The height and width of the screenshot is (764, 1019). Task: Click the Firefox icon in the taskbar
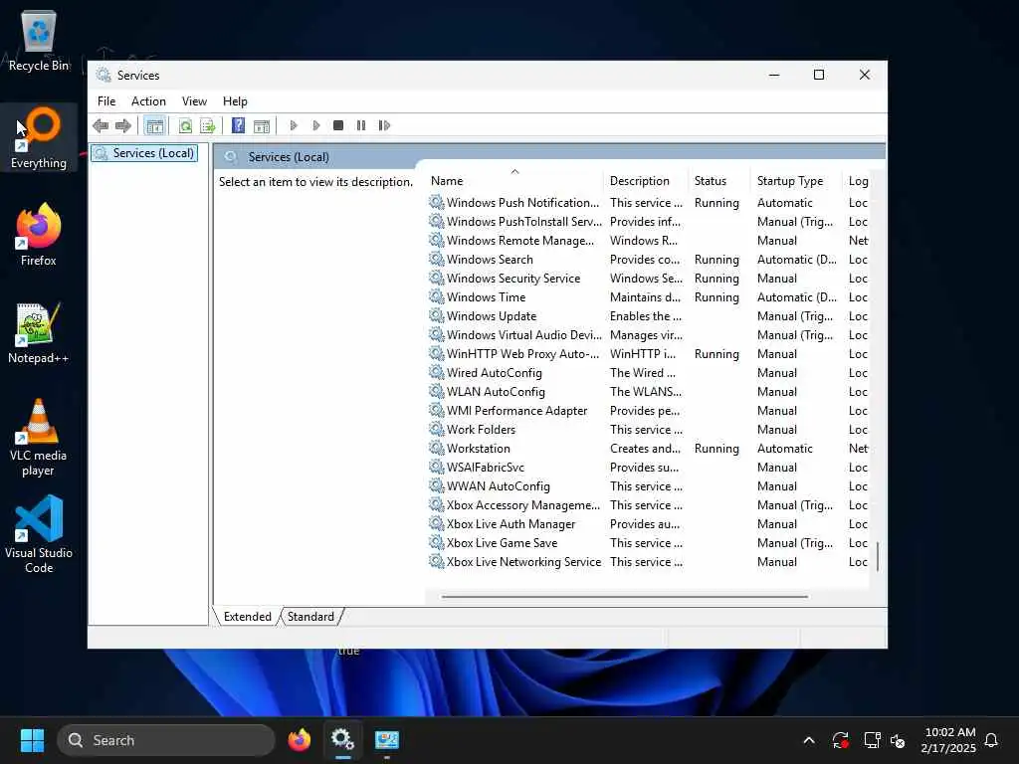tap(300, 740)
